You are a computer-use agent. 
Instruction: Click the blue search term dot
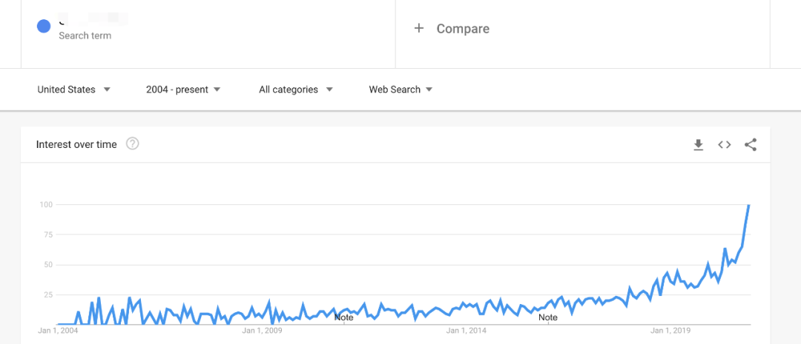click(x=44, y=26)
